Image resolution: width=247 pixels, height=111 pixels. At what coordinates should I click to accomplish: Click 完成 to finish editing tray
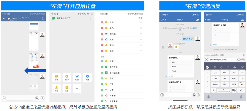pos(140,18)
